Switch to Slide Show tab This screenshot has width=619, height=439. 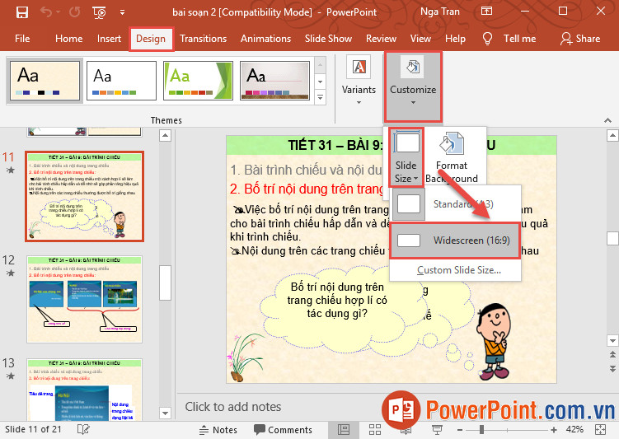click(x=328, y=39)
